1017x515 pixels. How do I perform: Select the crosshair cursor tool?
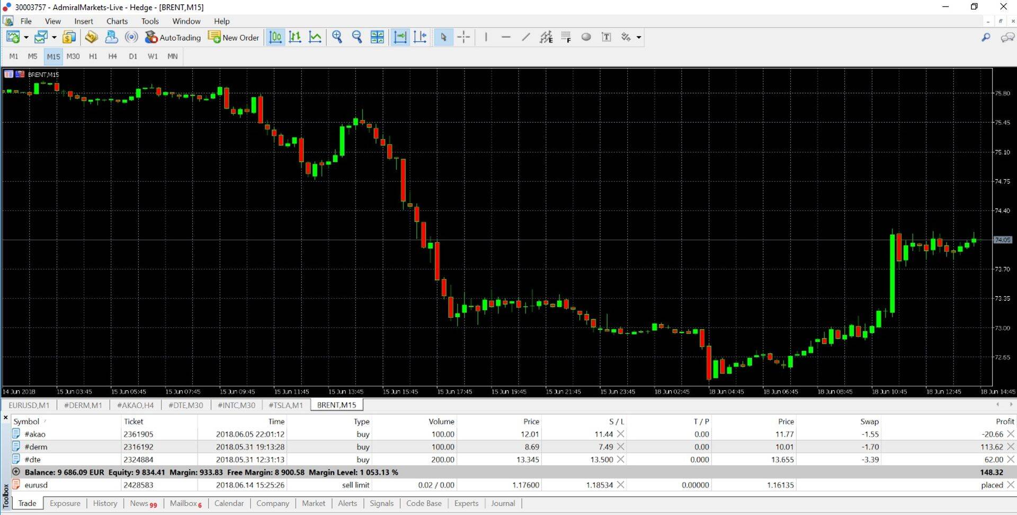pos(463,37)
